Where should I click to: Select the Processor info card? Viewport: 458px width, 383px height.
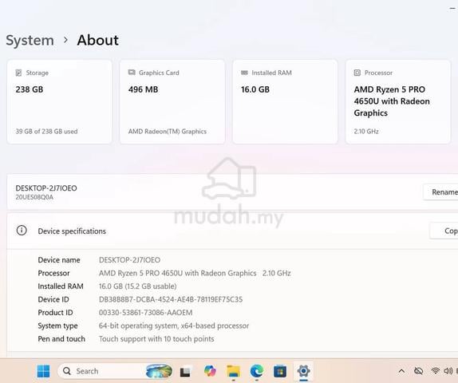click(398, 102)
